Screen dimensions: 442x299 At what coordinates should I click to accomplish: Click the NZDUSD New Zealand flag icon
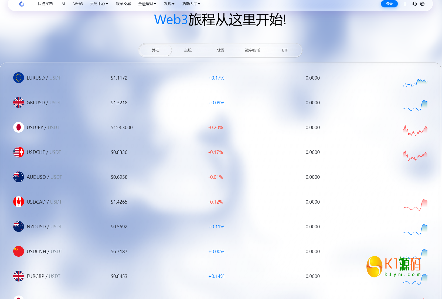[19, 226]
